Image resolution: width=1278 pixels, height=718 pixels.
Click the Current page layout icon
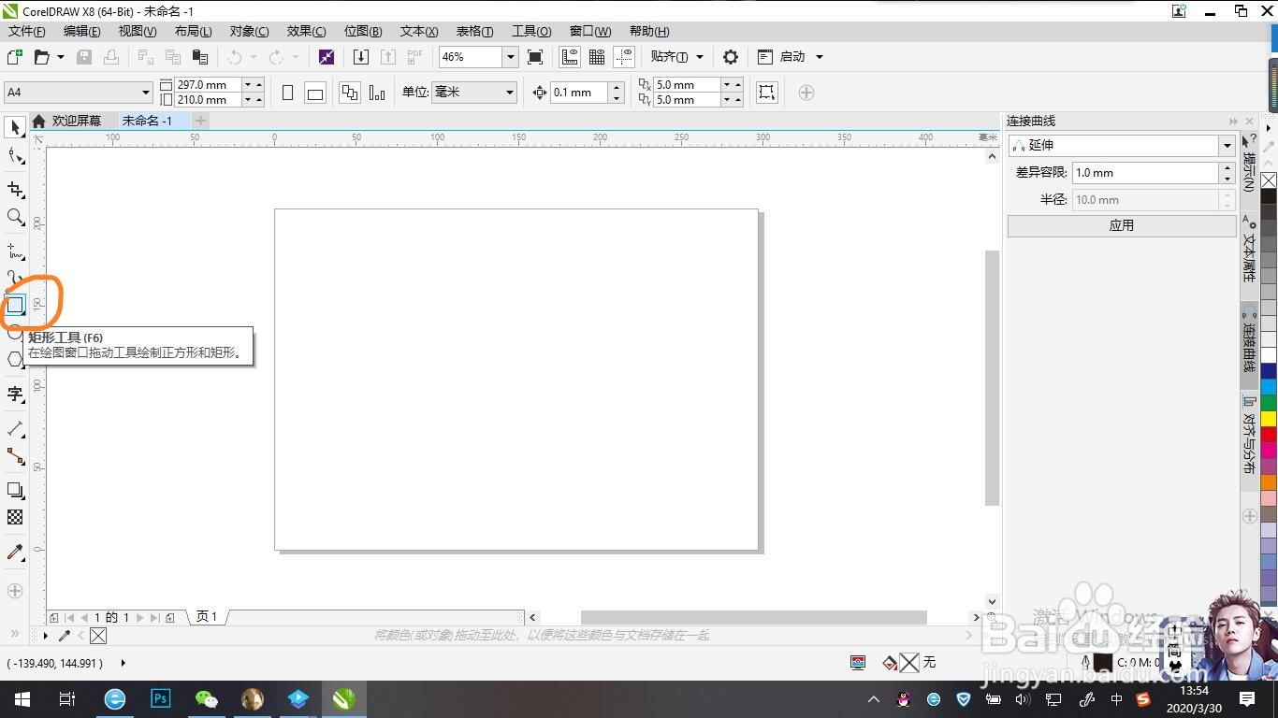[377, 93]
